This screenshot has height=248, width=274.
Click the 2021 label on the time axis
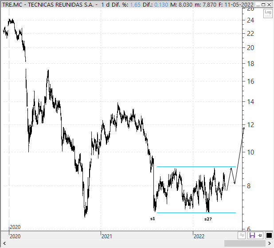click(x=106, y=236)
